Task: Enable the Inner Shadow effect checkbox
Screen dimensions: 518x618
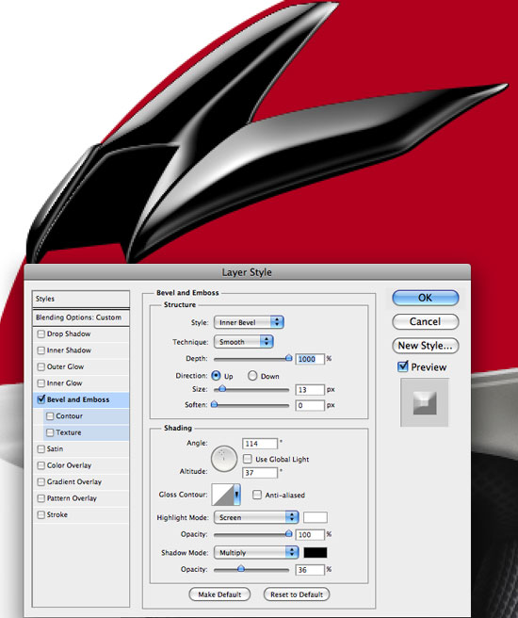Action: coord(40,350)
